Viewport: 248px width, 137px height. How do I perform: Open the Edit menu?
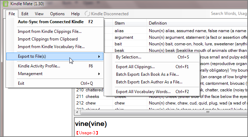25,14
